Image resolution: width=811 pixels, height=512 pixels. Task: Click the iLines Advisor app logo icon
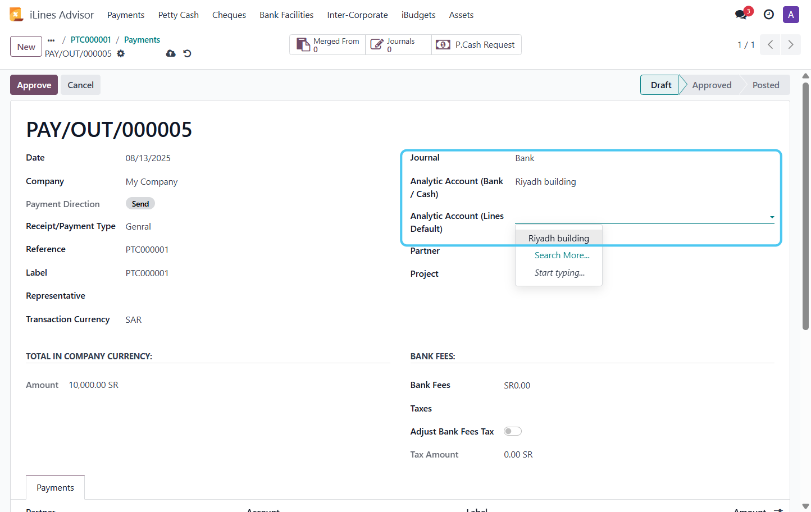tap(16, 15)
